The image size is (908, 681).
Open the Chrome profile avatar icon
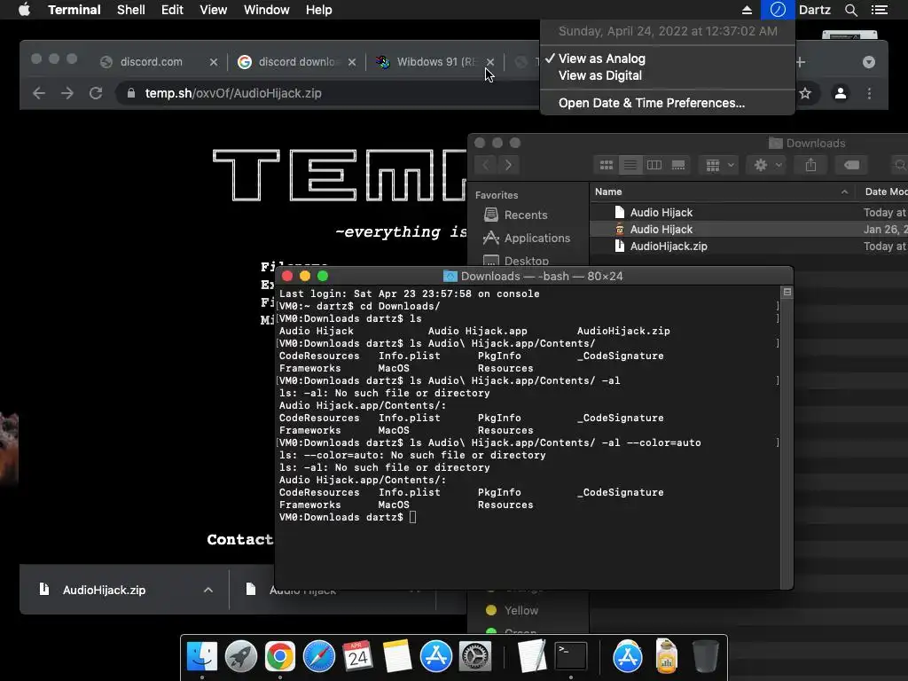pos(841,93)
